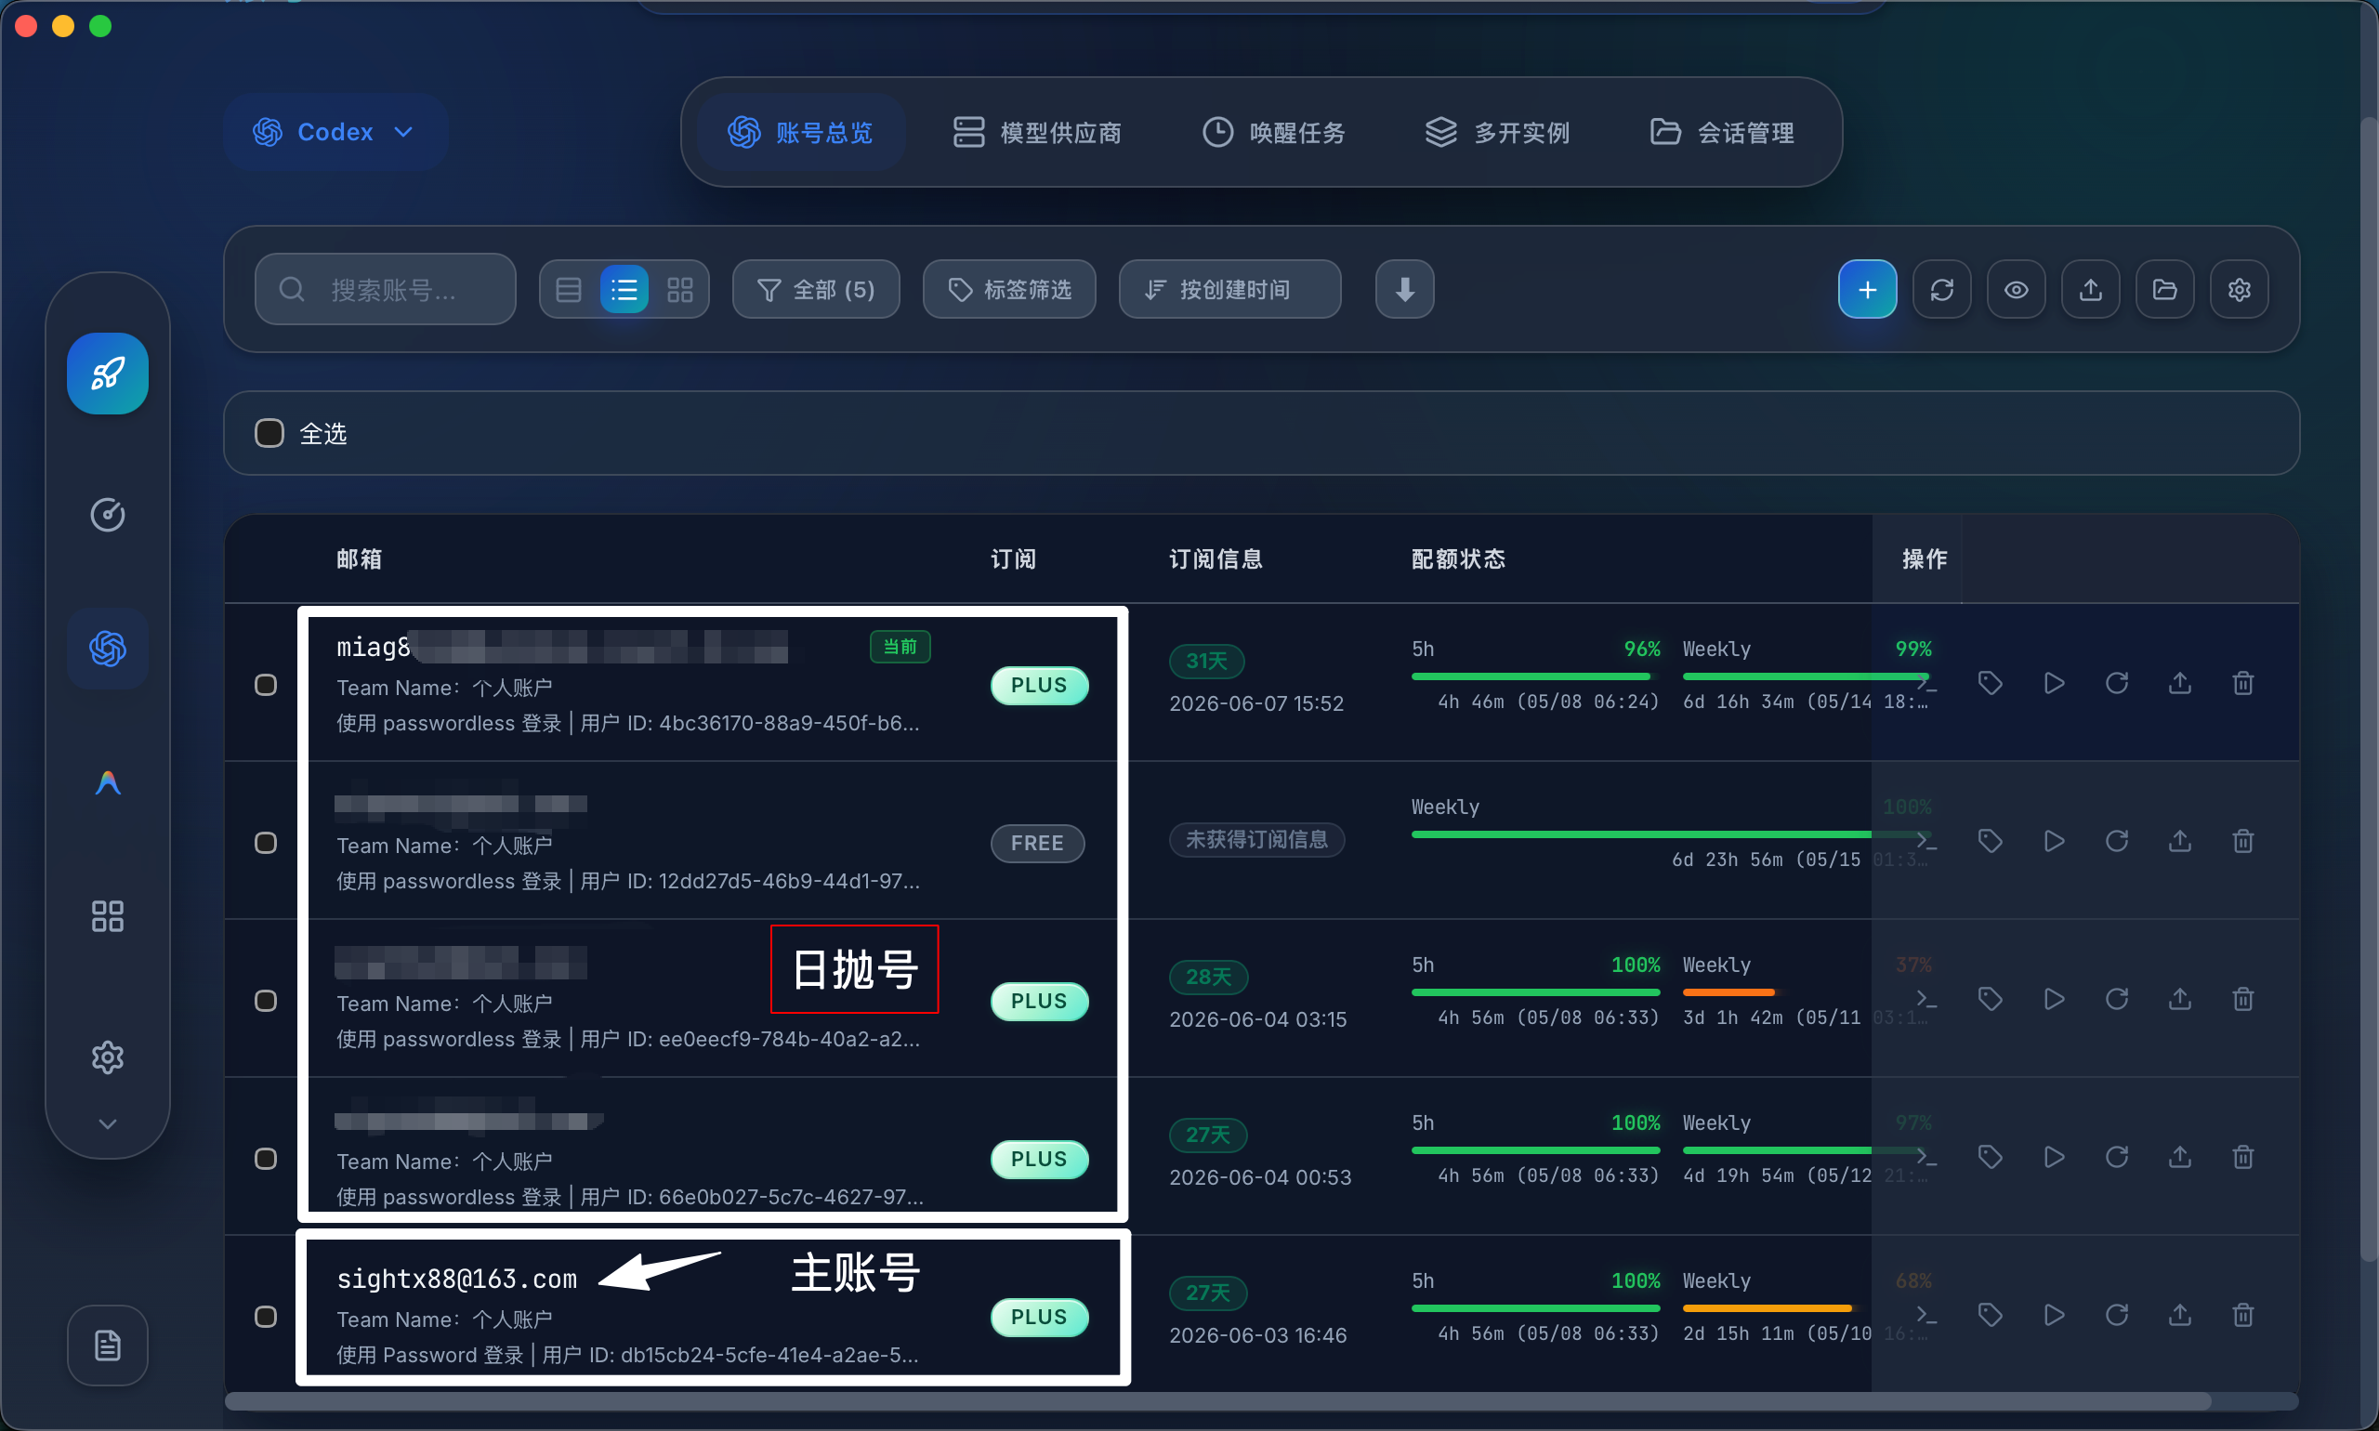
Task: Click the blue plus add-account button
Action: pos(1867,289)
